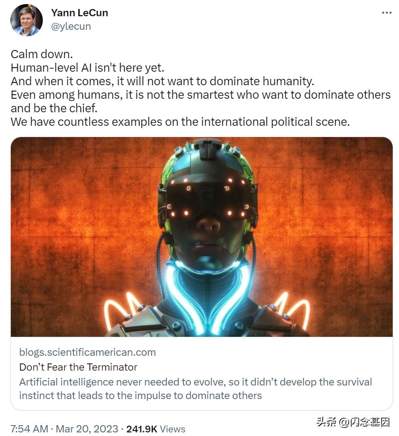Click the "Even among humans" sentence
This screenshot has height=436, width=399.
pos(200,95)
